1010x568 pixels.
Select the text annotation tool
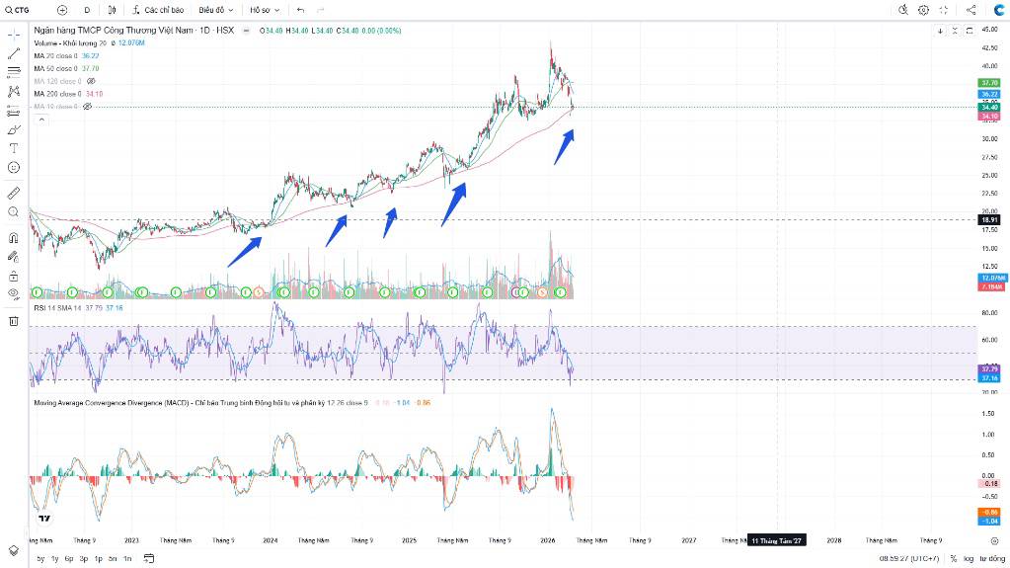[14, 148]
